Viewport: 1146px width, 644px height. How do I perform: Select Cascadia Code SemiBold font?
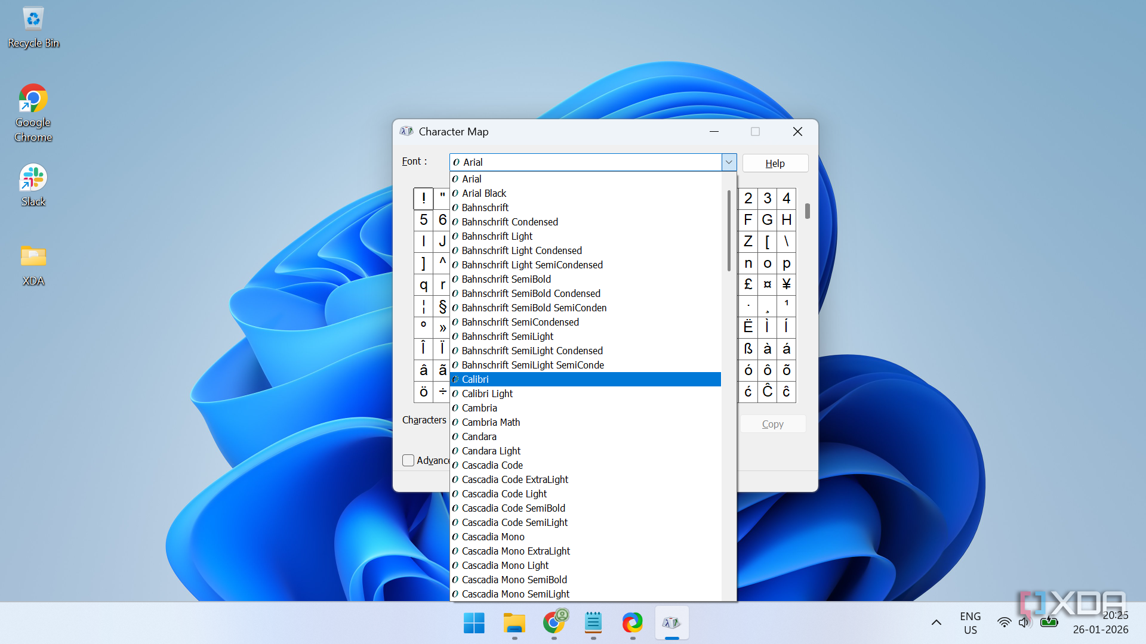[x=586, y=508]
